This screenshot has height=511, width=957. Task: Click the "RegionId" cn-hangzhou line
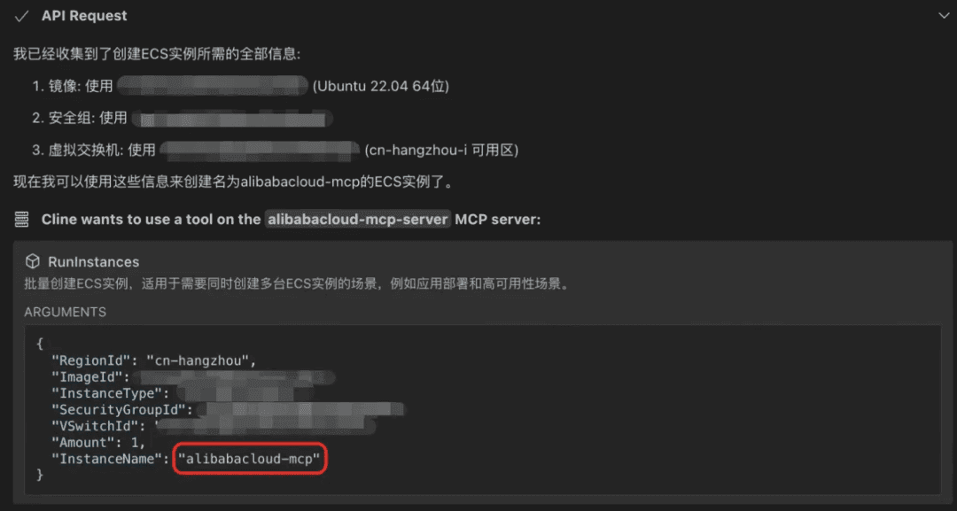[154, 360]
